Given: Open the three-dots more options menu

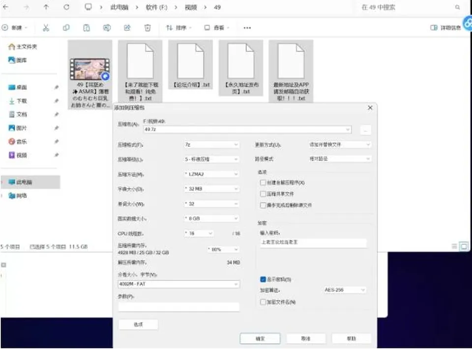Looking at the screenshot, I should coord(247,28).
